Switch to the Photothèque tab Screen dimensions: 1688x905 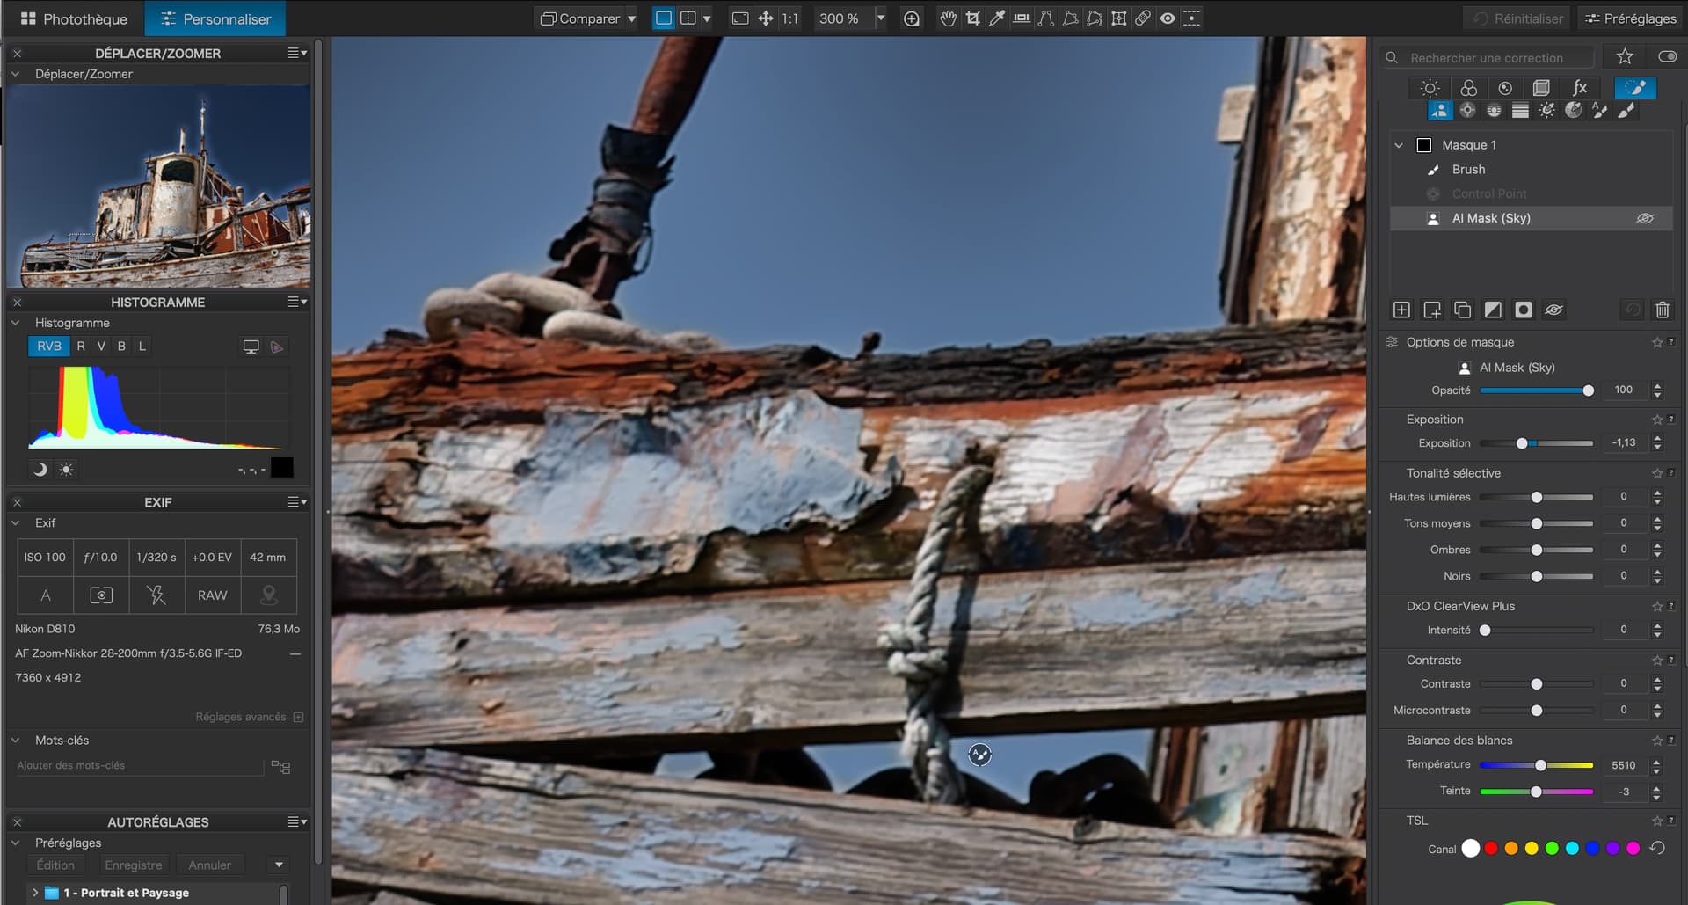tap(74, 18)
